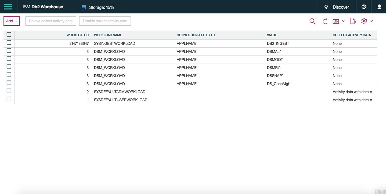Click the IBM Db2 Warehouse title
386x194 pixels.
[x=43, y=7]
